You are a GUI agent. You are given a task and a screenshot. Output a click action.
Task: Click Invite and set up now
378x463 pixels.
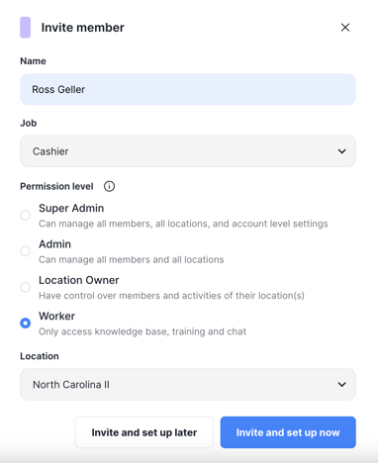tap(288, 432)
